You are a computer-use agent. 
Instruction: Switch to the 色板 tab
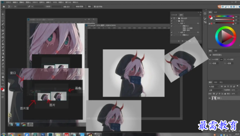coord(216,12)
